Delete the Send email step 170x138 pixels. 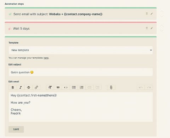(x=147, y=14)
